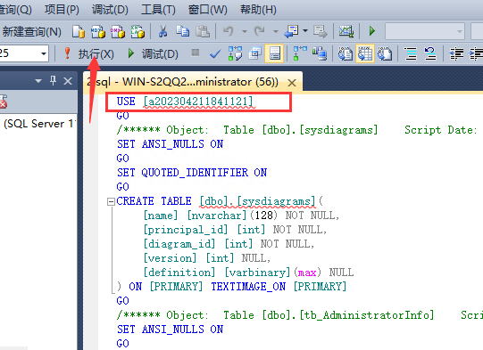This screenshot has height=350, width=483.
Task: Click the [diagram_id] [int] NOT NULL line
Action: click(x=229, y=244)
